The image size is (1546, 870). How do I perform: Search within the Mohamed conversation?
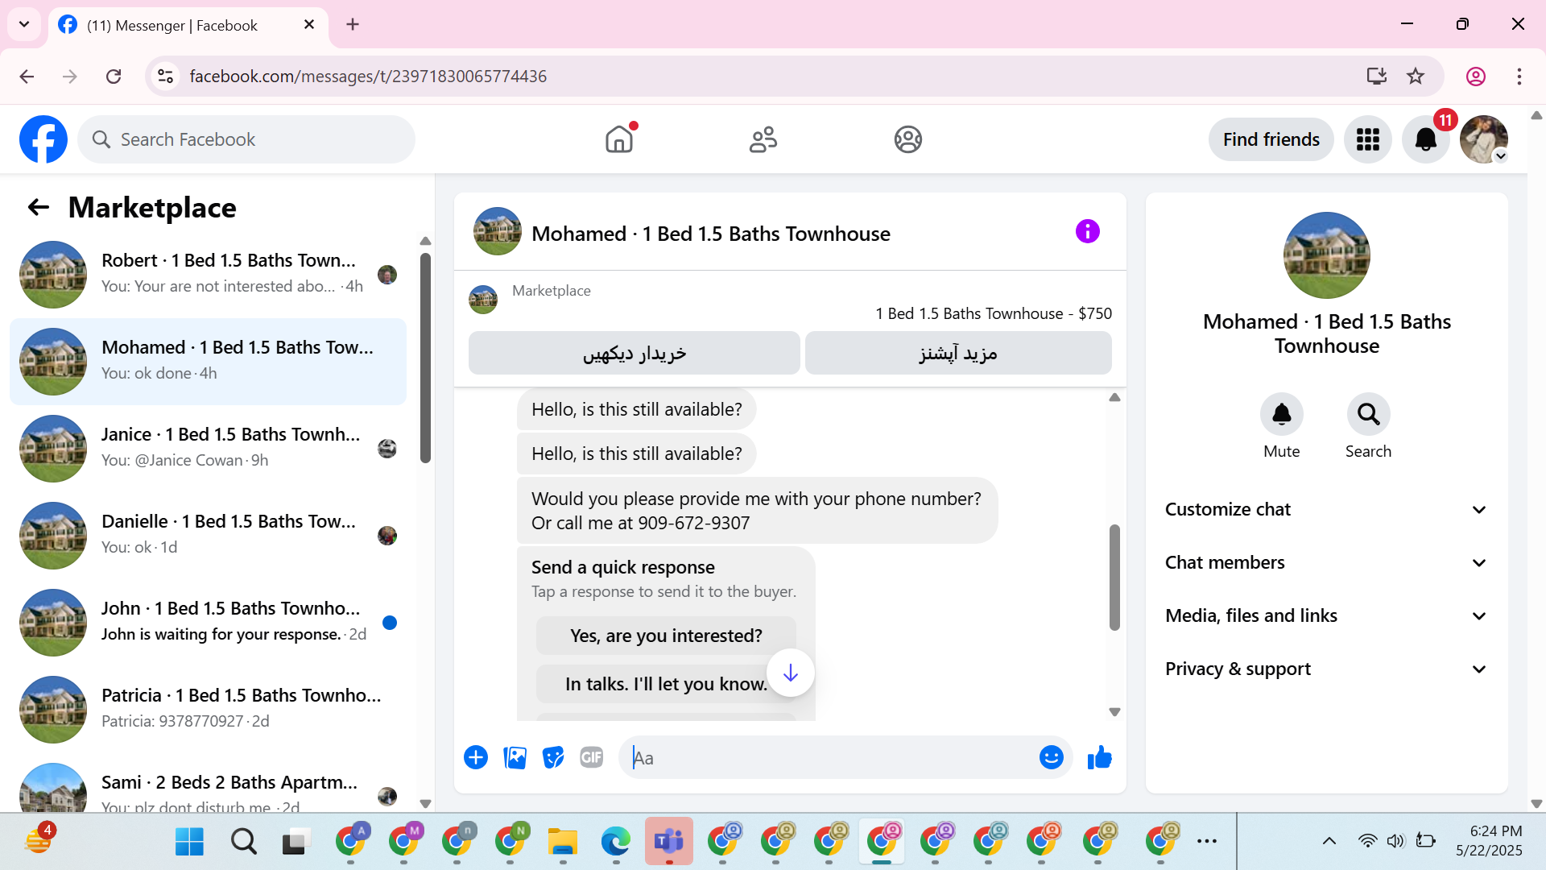pos(1369,414)
